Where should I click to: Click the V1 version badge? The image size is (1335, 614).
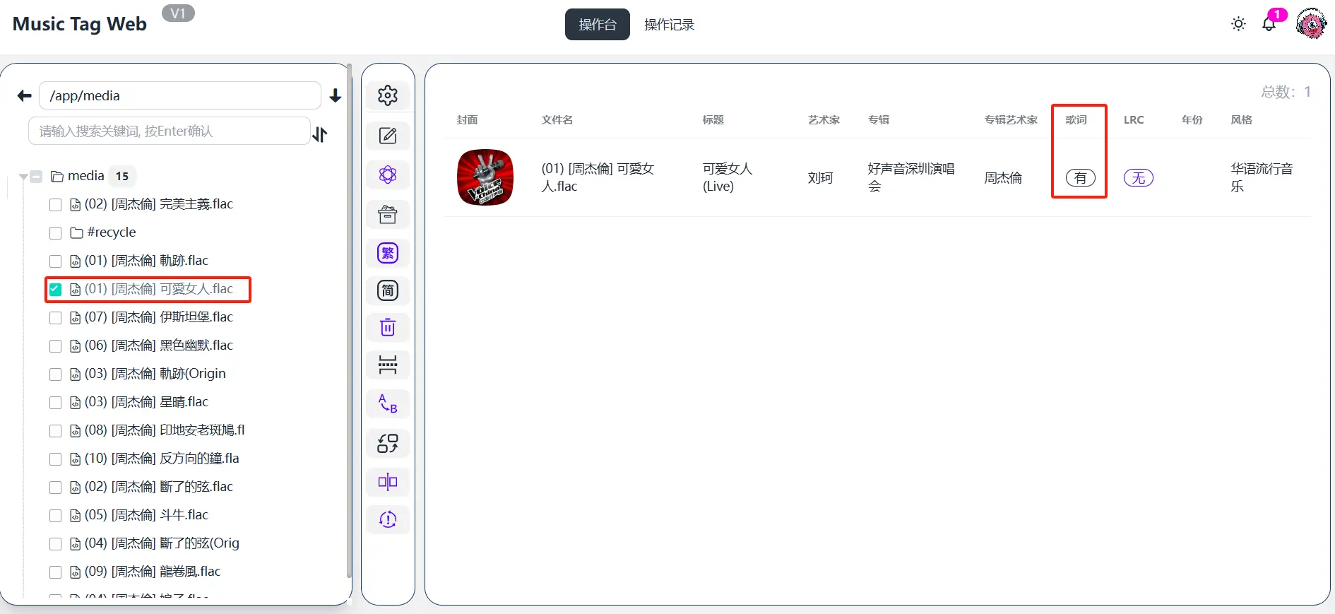(x=178, y=13)
